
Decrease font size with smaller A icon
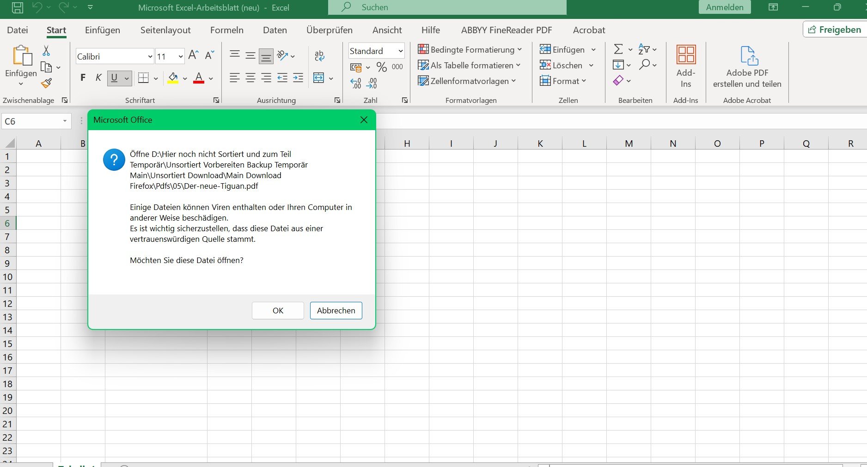[209, 55]
